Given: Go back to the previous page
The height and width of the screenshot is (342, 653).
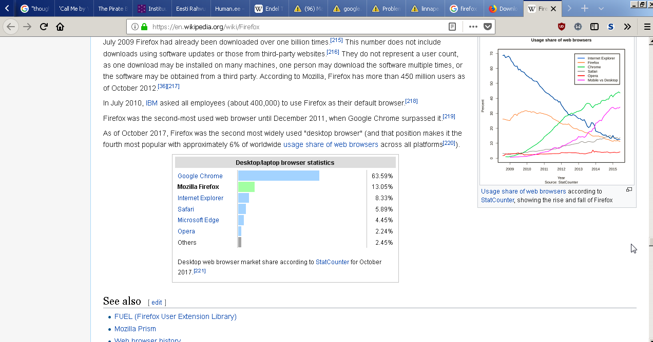Looking at the screenshot, I should (11, 27).
